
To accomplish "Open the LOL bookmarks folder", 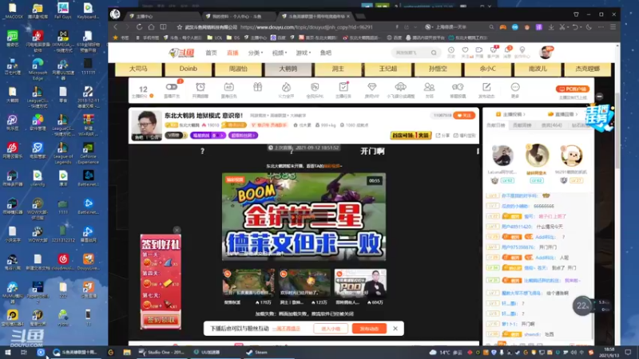I will [214, 37].
